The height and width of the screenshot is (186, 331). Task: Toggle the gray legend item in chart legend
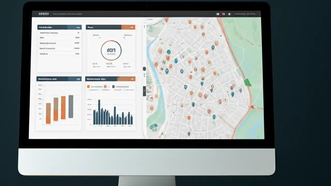pyautogui.click(x=113, y=86)
